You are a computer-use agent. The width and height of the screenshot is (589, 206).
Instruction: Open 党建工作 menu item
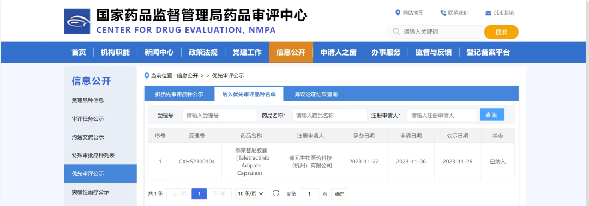pos(247,52)
